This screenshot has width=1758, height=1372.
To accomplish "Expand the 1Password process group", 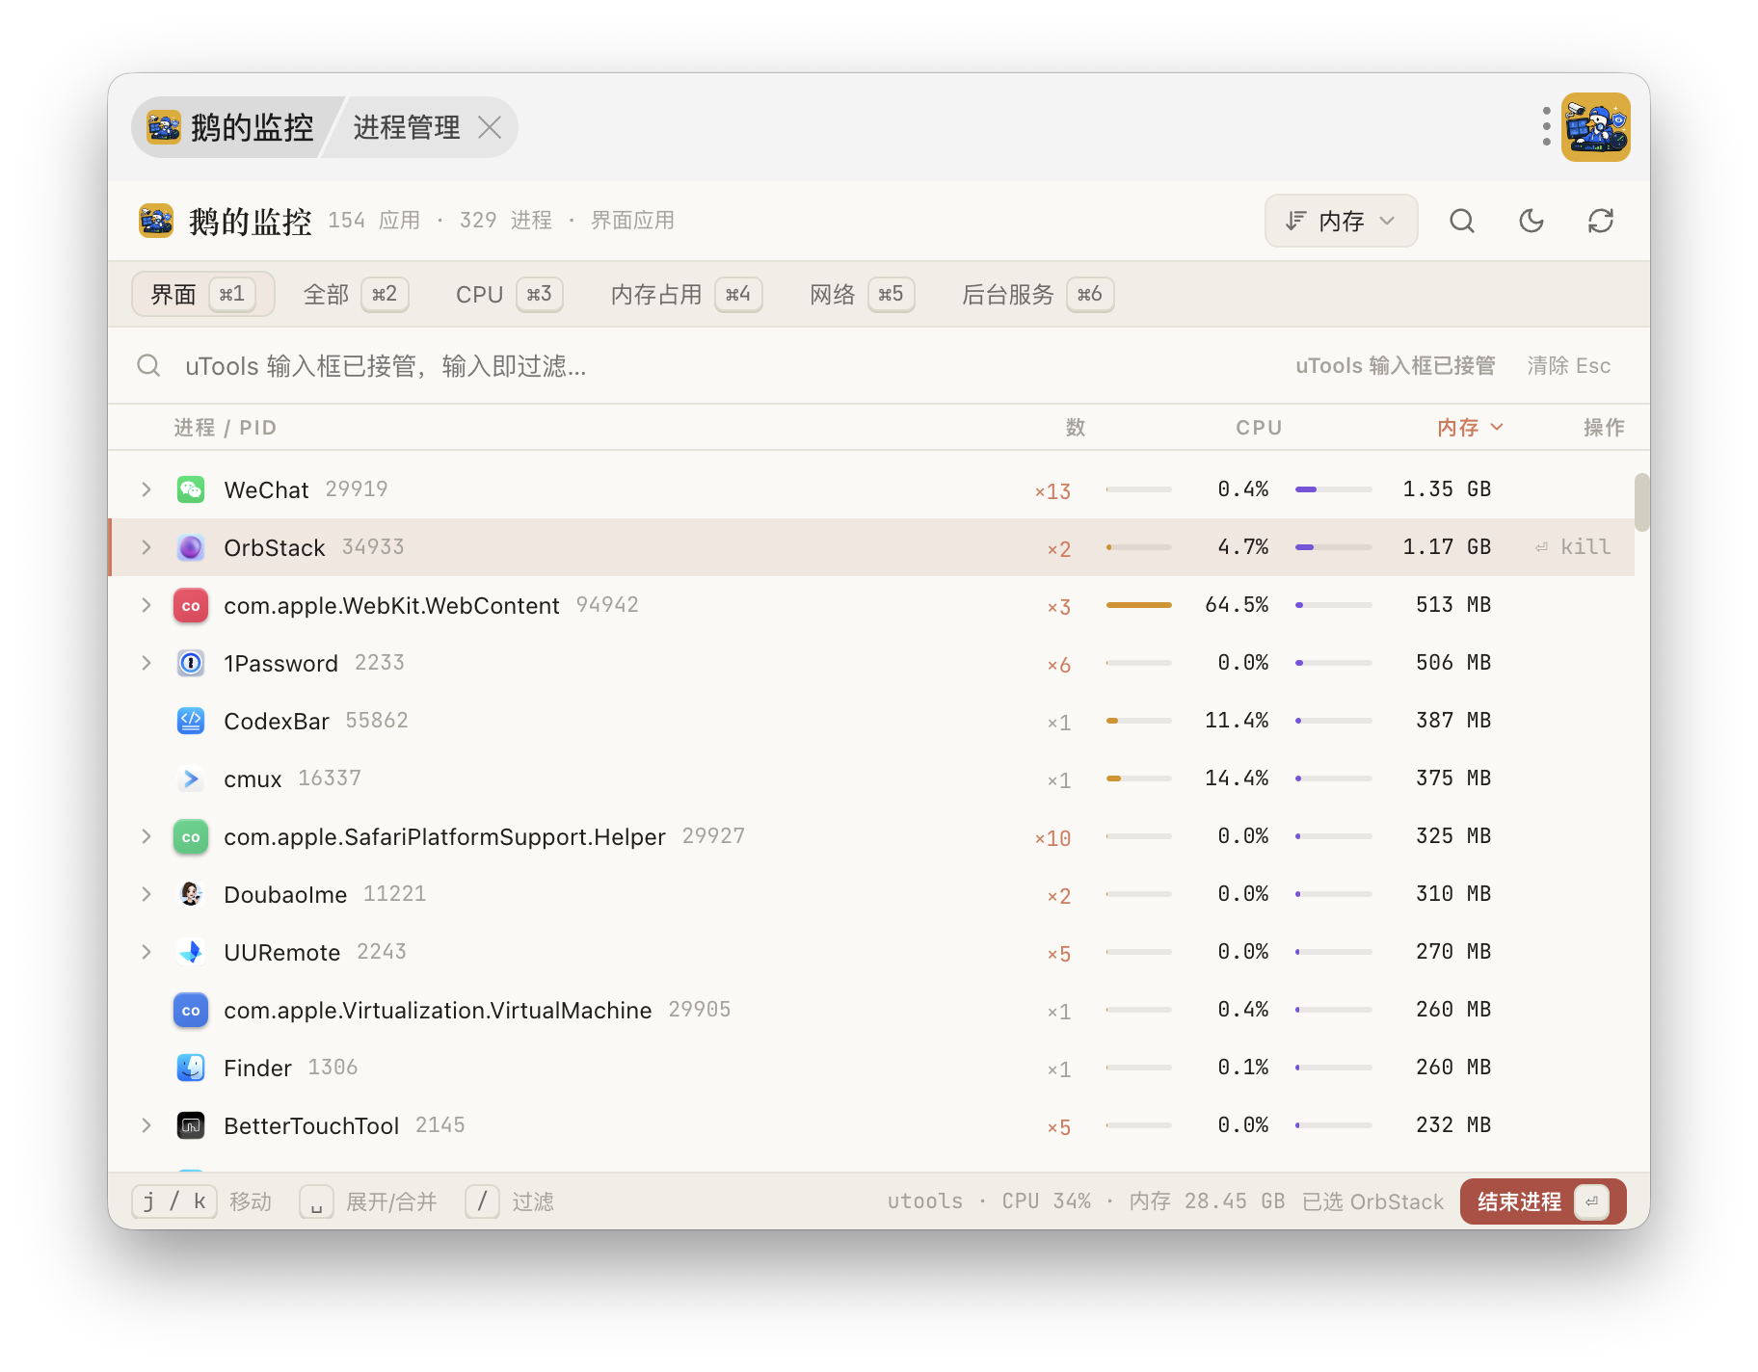I will tap(146, 663).
